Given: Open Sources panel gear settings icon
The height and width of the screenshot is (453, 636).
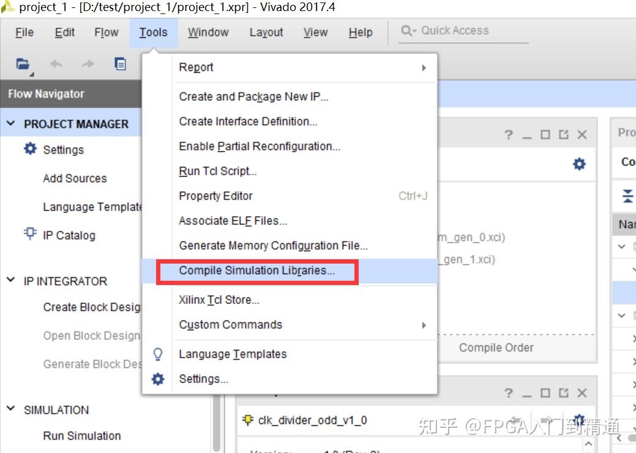Looking at the screenshot, I should pos(579,164).
